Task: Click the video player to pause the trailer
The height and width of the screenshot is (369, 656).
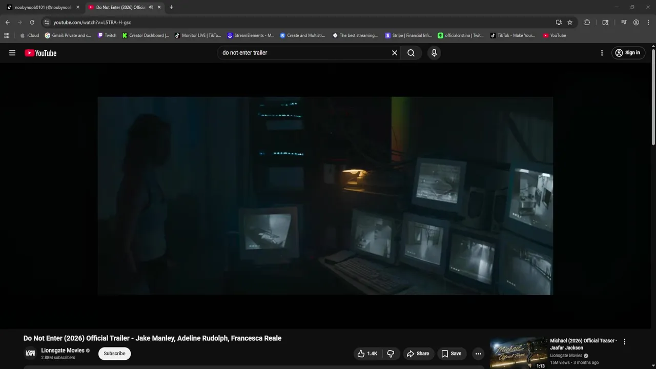Action: point(325,196)
